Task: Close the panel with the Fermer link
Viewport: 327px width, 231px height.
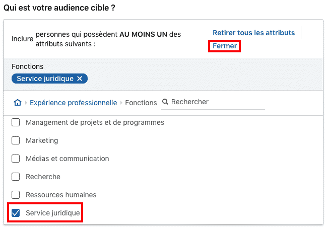Action: click(225, 46)
